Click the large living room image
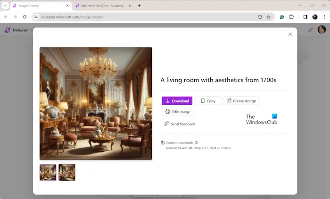Image resolution: width=330 pixels, height=199 pixels. point(96,103)
